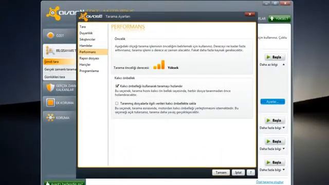Click the Gerçek Zamanlı Kalkanlar shield icon
The width and height of the screenshot is (329, 185).
click(x=50, y=87)
